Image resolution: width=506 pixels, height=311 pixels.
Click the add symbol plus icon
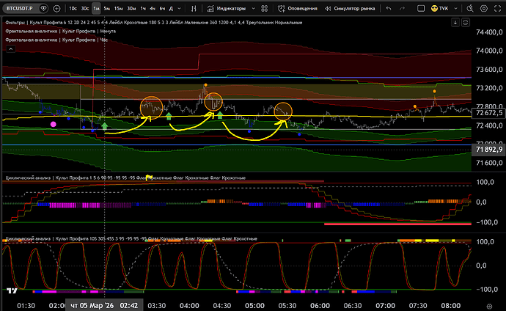57,10
